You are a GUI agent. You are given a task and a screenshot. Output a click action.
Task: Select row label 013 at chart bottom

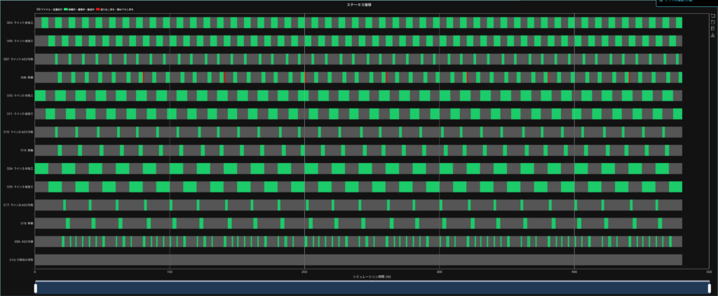(x=22, y=260)
